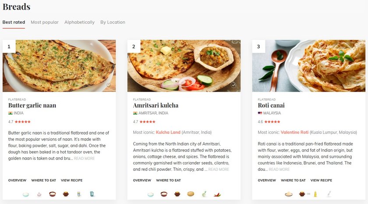The width and height of the screenshot is (368, 204).
Task: Open the Kulcha Land restaurant link
Action: [x=168, y=132]
